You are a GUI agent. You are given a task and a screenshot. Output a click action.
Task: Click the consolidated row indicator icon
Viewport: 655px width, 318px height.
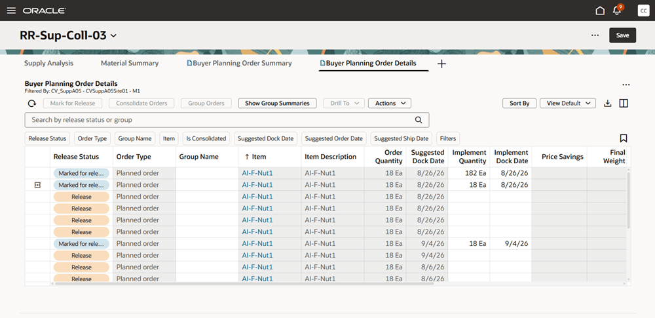coord(37,185)
